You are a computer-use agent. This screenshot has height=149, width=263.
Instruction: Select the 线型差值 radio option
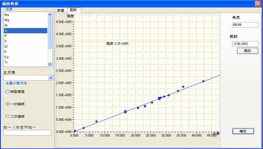15,92
